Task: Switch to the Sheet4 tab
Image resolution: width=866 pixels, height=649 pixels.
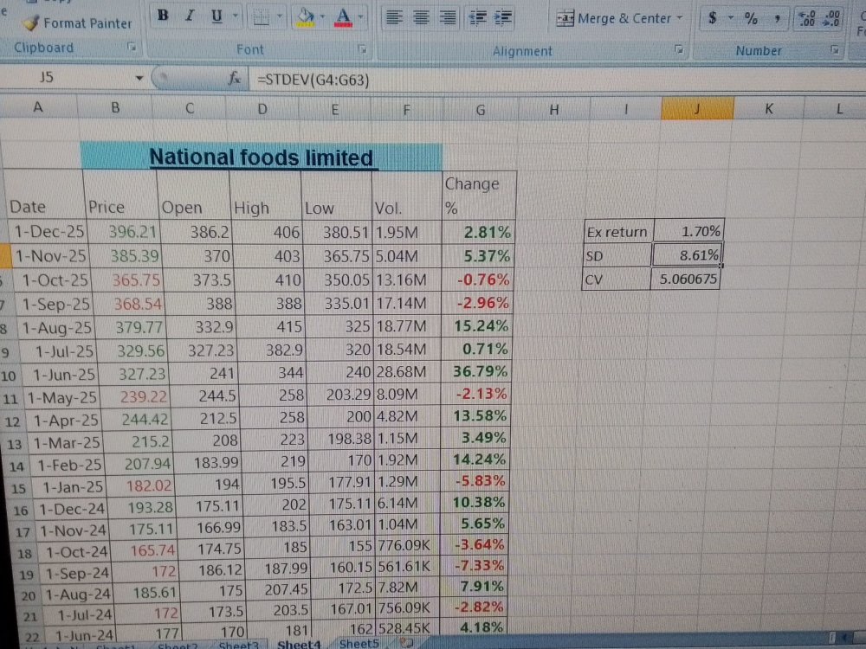Action: point(299,644)
